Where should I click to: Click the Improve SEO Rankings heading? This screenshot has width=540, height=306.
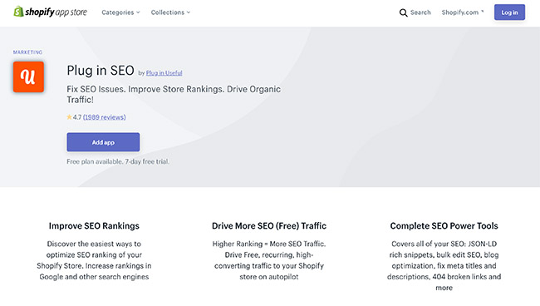click(x=94, y=225)
